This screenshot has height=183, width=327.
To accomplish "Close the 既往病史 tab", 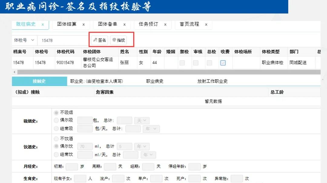I will [x=43, y=24].
